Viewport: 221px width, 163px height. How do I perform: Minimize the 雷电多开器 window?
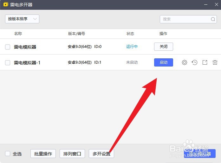206,5
